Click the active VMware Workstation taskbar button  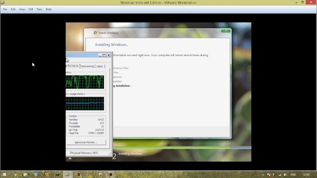pyautogui.click(x=68, y=175)
